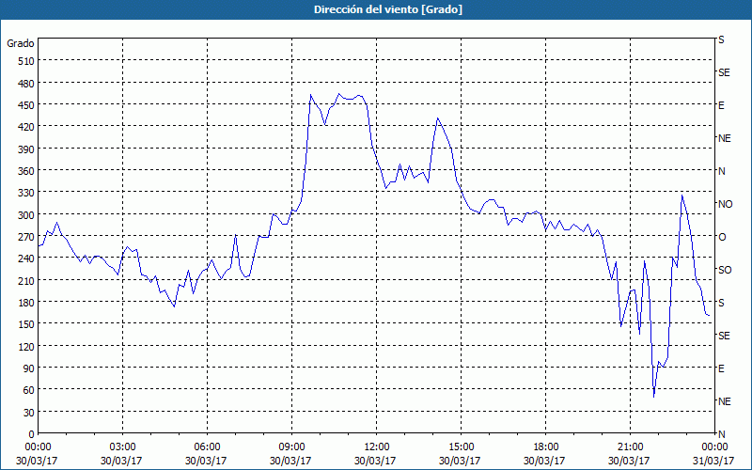Viewport: 752px width, 470px height.
Task: Select the 240 tick label
Action: (x=26, y=258)
